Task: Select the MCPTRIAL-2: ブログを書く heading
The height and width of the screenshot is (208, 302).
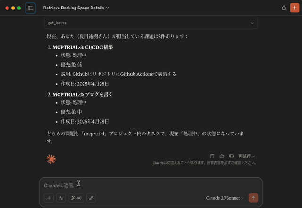Action: 83,94
